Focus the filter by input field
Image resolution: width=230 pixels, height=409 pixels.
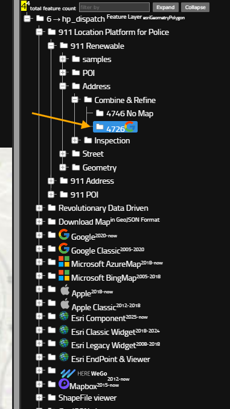(115, 7)
